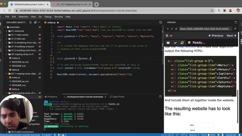The image size is (242, 136).
Task: Collapse the 02.2-maping-array-of-o folder
Action: (6, 93)
